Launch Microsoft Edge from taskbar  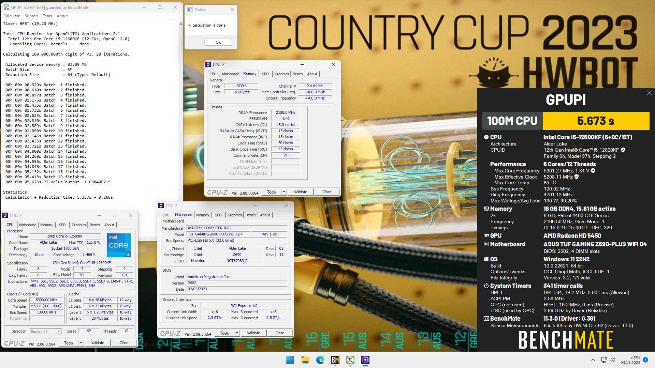[x=320, y=360]
